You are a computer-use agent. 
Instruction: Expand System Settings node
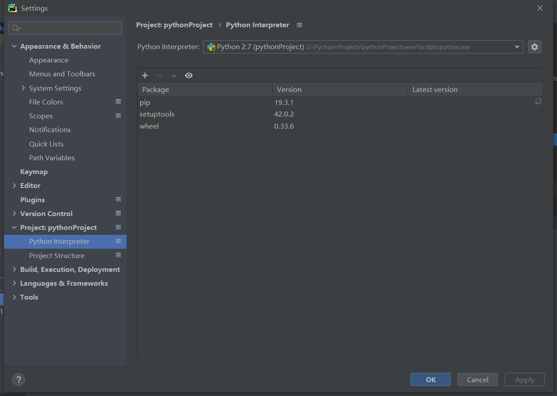click(23, 88)
